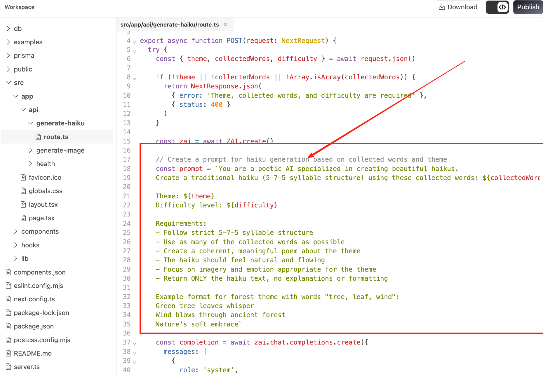Fold the POST function at line 4
The height and width of the screenshot is (374, 543).
click(x=134, y=42)
